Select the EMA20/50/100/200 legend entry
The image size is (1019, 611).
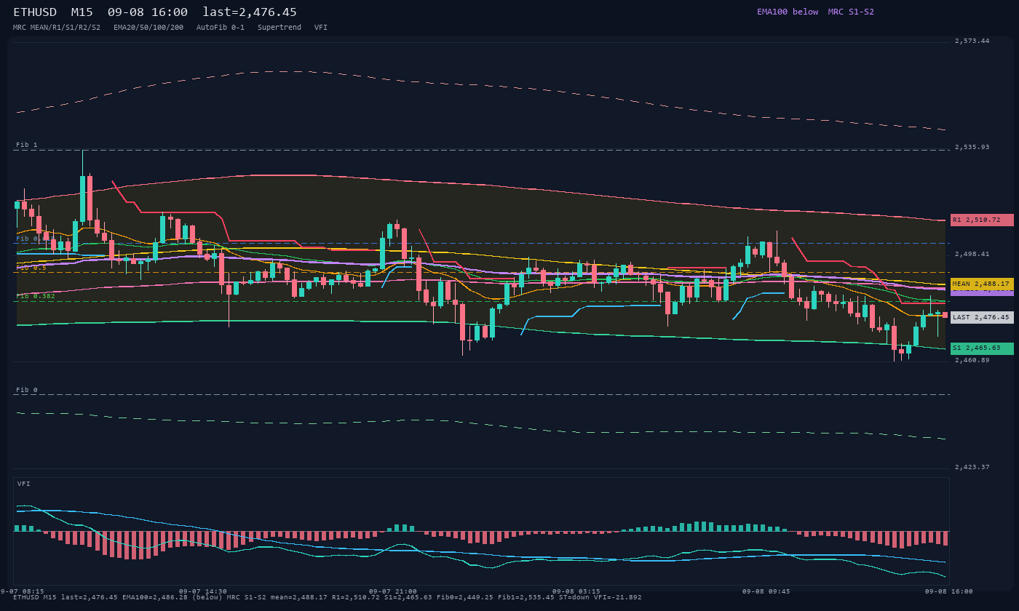click(x=148, y=28)
